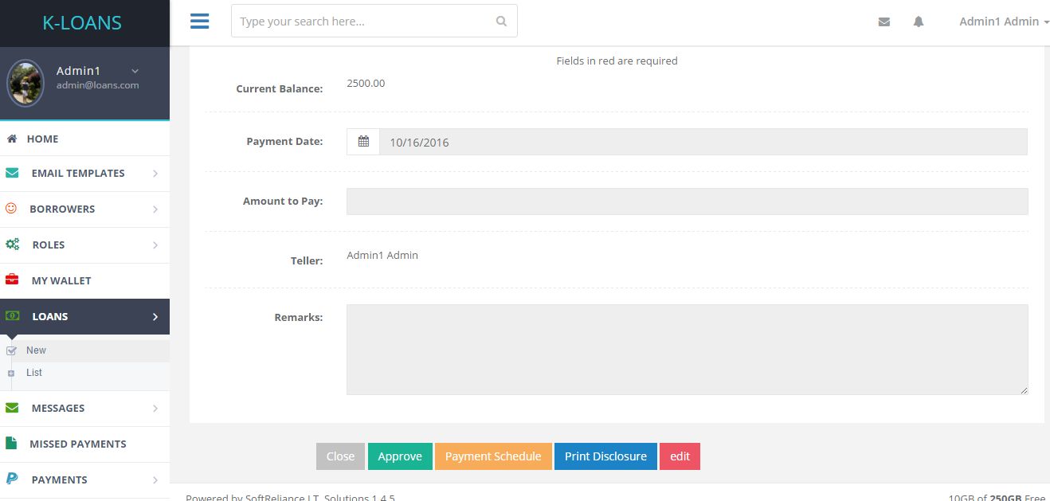Image resolution: width=1050 pixels, height=501 pixels.
Task: Expand the Borrowers menu
Action: [x=155, y=209]
